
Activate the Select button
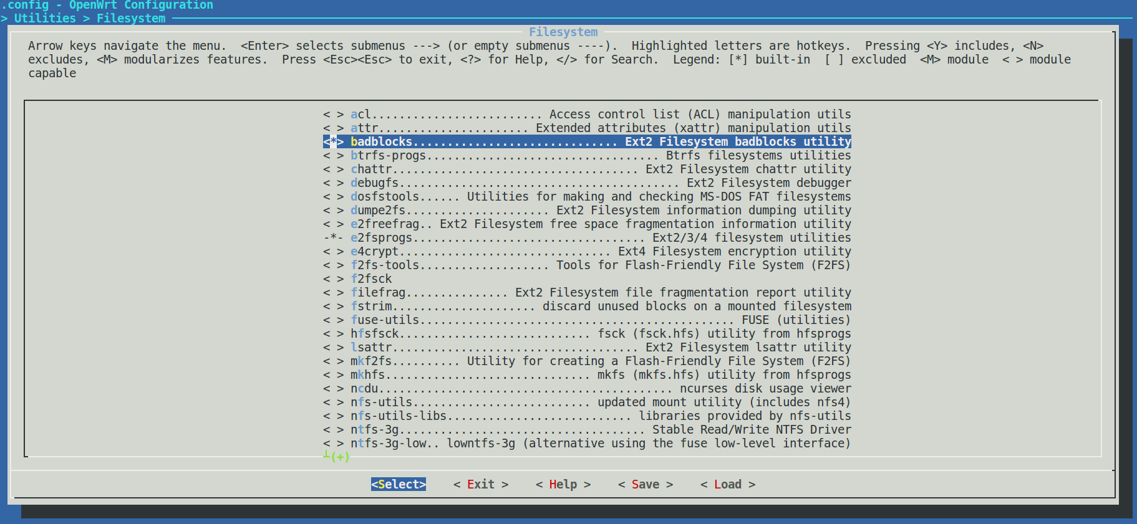pyautogui.click(x=399, y=484)
